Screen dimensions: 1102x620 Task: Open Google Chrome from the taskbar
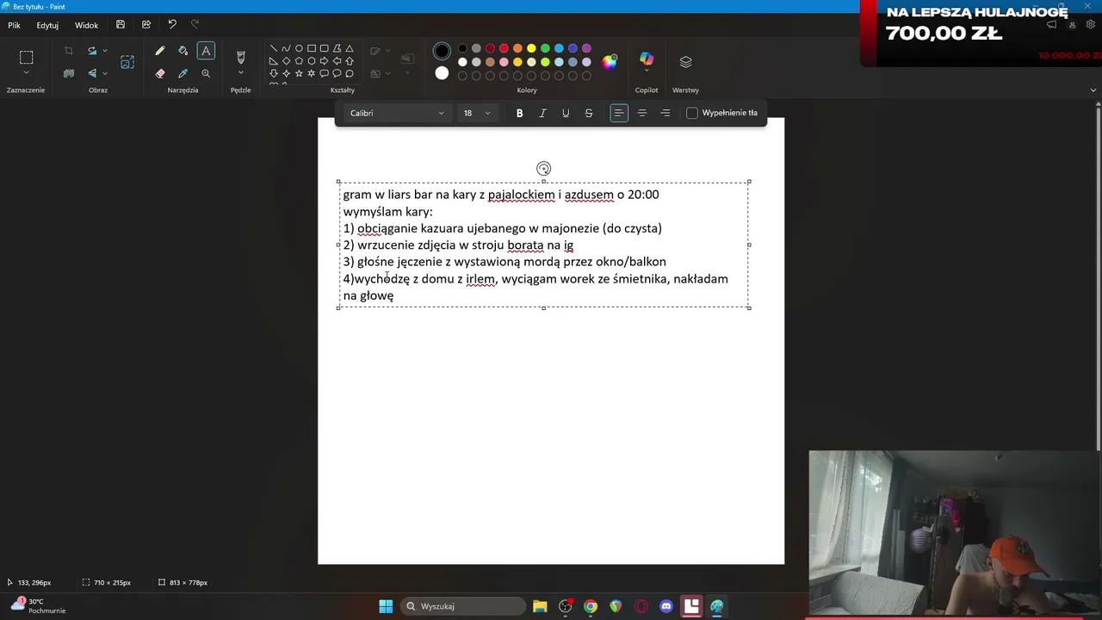(x=591, y=606)
